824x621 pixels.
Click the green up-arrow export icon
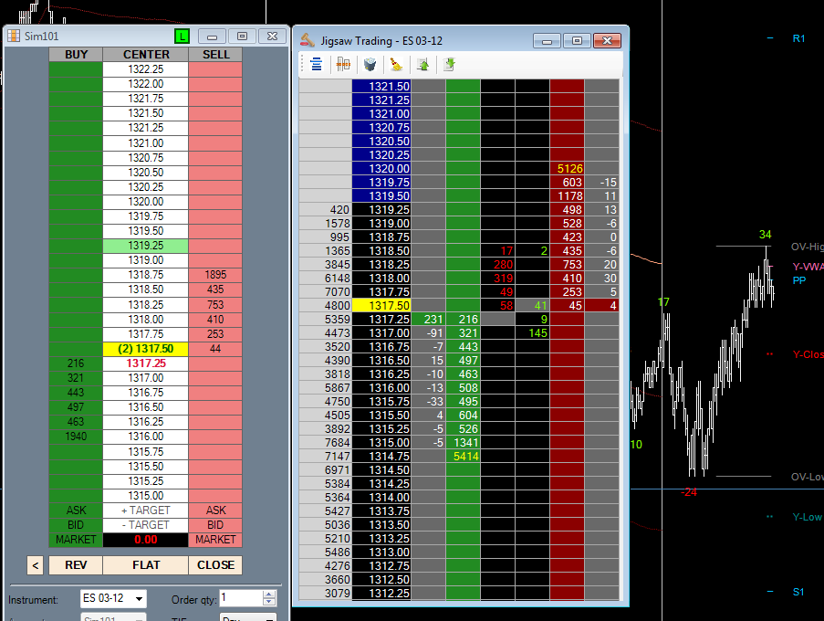pyautogui.click(x=423, y=65)
